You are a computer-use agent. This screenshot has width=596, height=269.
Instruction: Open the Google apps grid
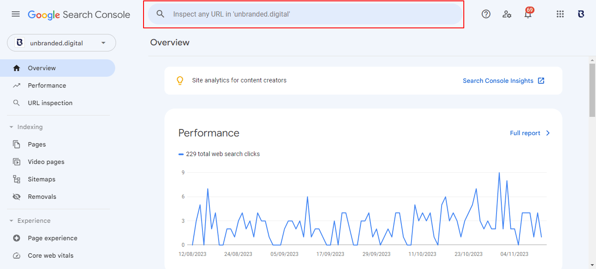point(560,14)
